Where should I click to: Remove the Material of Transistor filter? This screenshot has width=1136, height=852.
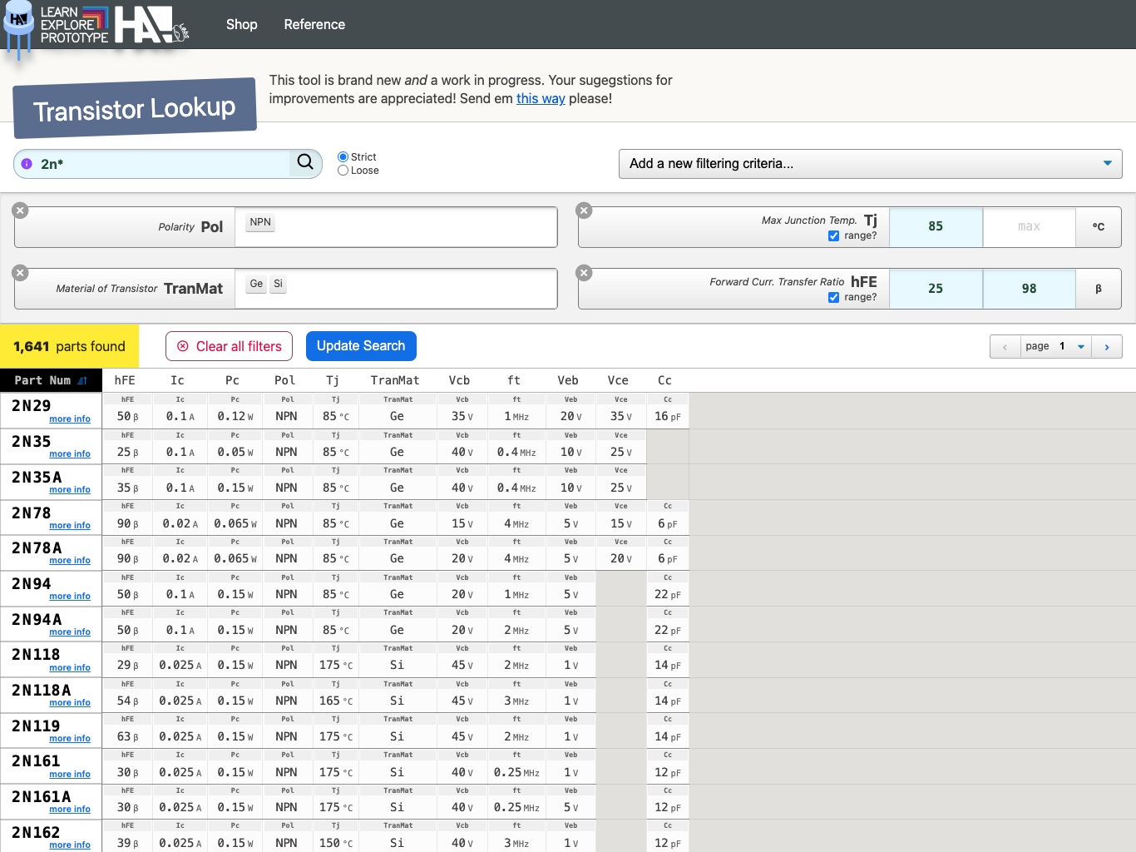(21, 273)
